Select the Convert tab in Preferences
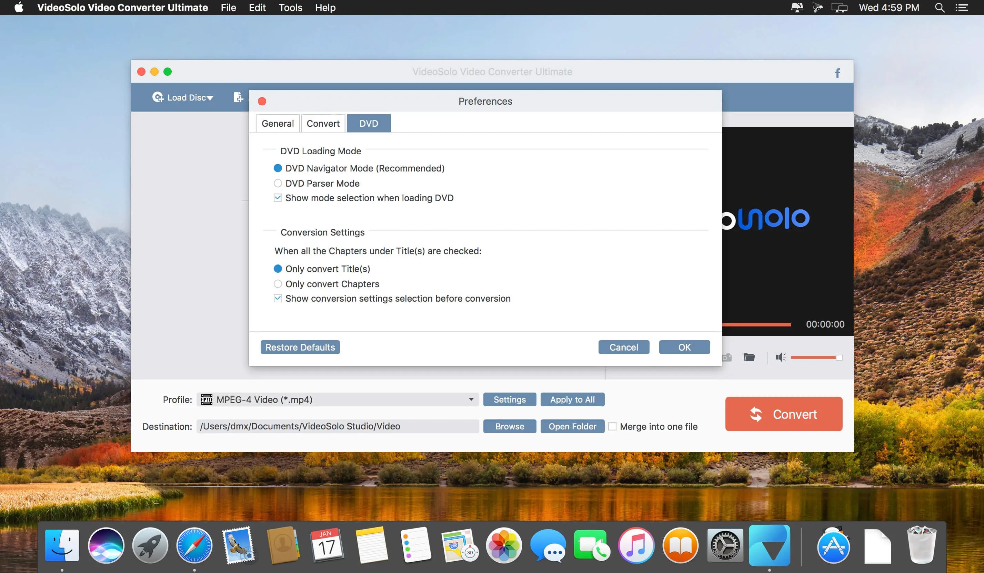Screen dimensions: 984x573 pyautogui.click(x=323, y=124)
